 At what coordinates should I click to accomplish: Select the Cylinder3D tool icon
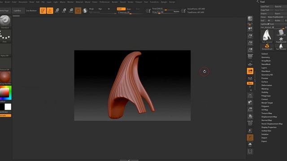pyautogui.click(x=281, y=33)
